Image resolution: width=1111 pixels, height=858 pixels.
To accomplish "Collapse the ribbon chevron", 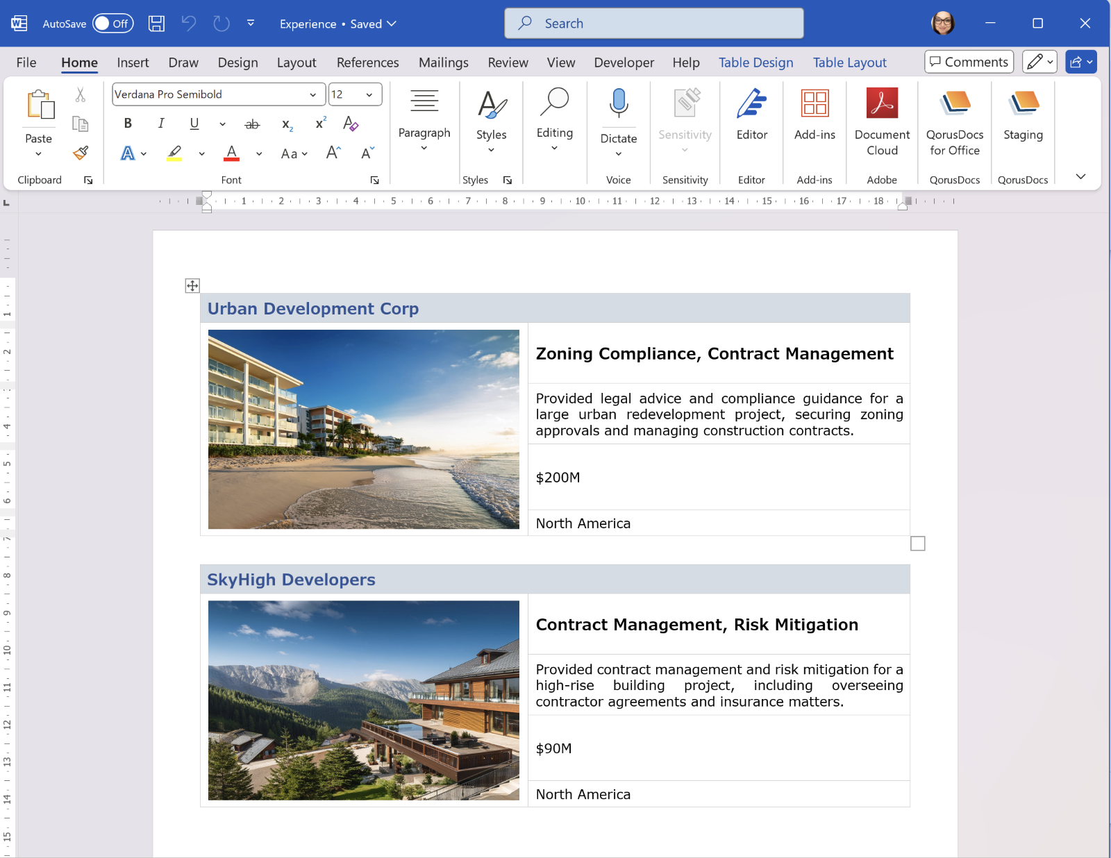I will 1080,176.
